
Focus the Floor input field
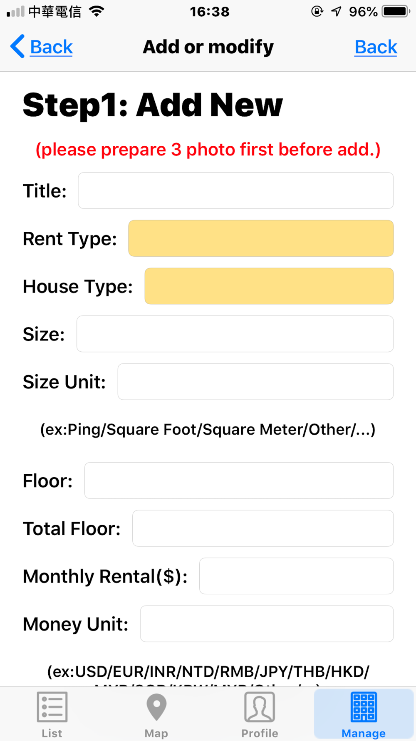(x=239, y=481)
